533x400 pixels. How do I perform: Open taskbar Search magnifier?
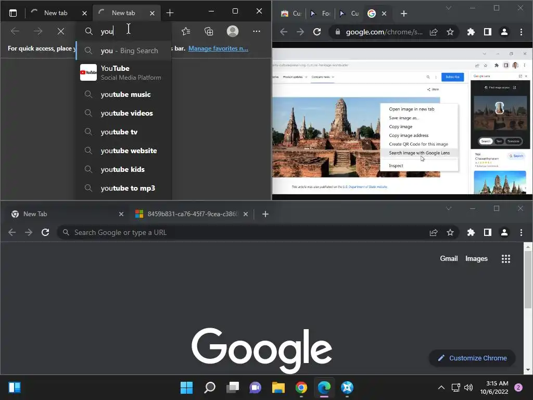click(209, 387)
